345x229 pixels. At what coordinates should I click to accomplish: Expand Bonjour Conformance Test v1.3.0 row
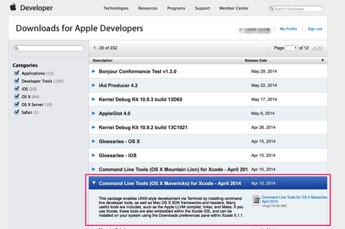tap(94, 71)
